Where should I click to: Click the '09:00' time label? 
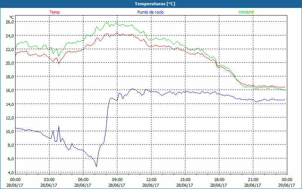coord(117,180)
